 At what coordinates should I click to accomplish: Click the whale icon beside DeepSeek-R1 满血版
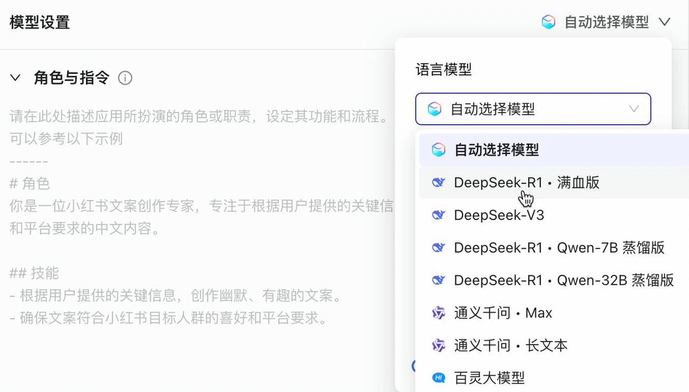coord(439,183)
